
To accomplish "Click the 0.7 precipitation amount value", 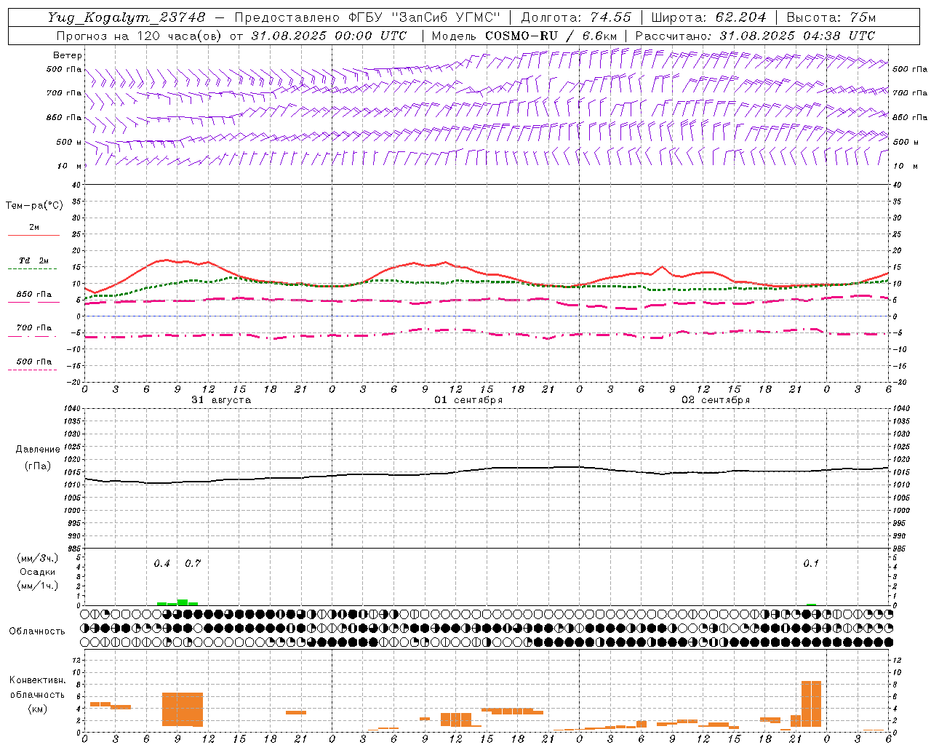I will (x=193, y=564).
